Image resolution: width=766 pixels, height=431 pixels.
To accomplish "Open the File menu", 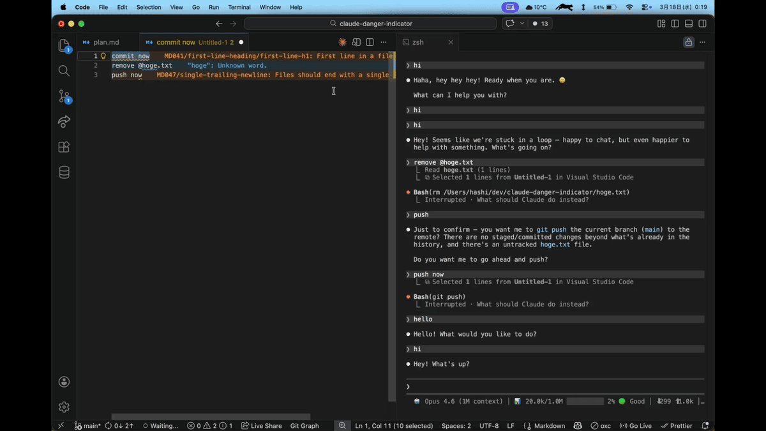I will click(103, 7).
